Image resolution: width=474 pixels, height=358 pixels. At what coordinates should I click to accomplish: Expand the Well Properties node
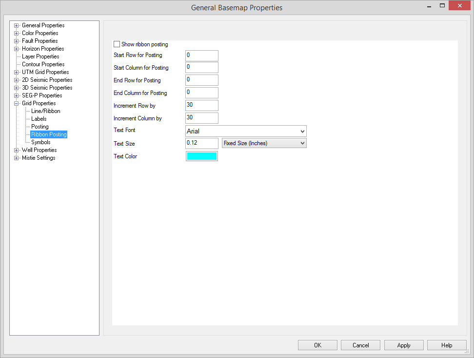point(17,150)
